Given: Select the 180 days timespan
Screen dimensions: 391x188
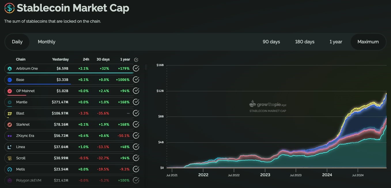Looking at the screenshot, I should pos(305,42).
